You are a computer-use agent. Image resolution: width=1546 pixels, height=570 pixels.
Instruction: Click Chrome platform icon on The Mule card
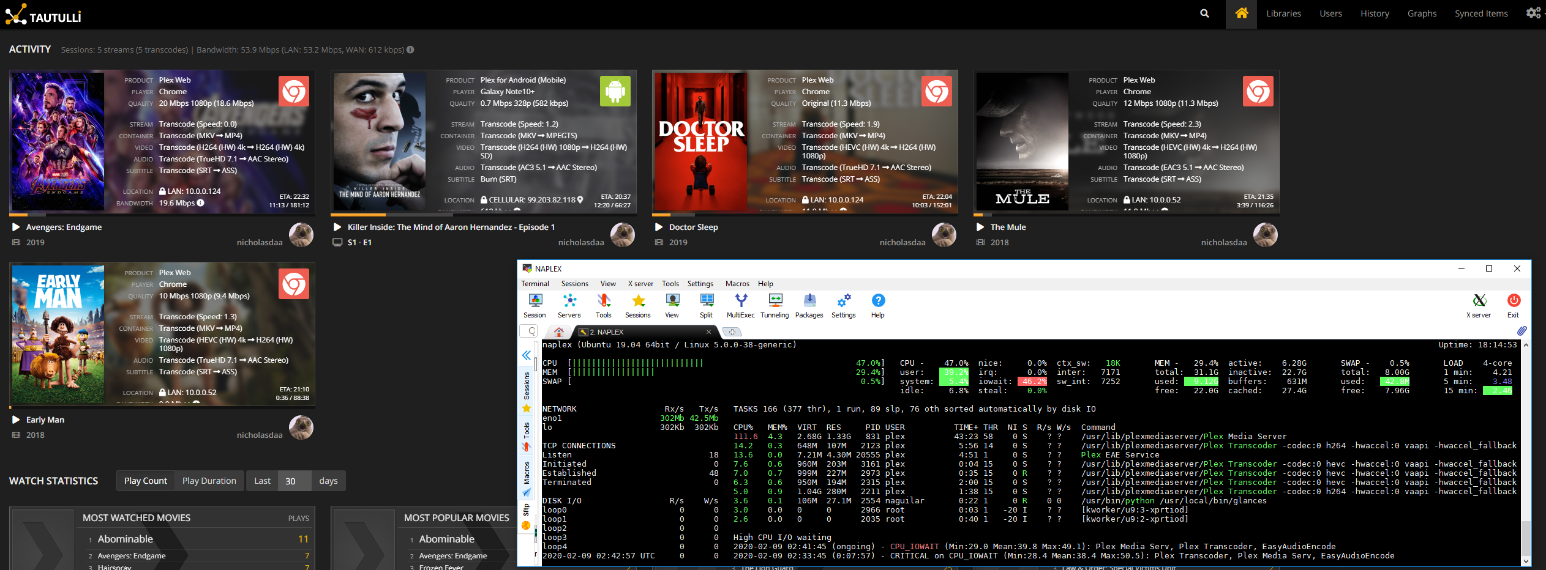[1258, 91]
